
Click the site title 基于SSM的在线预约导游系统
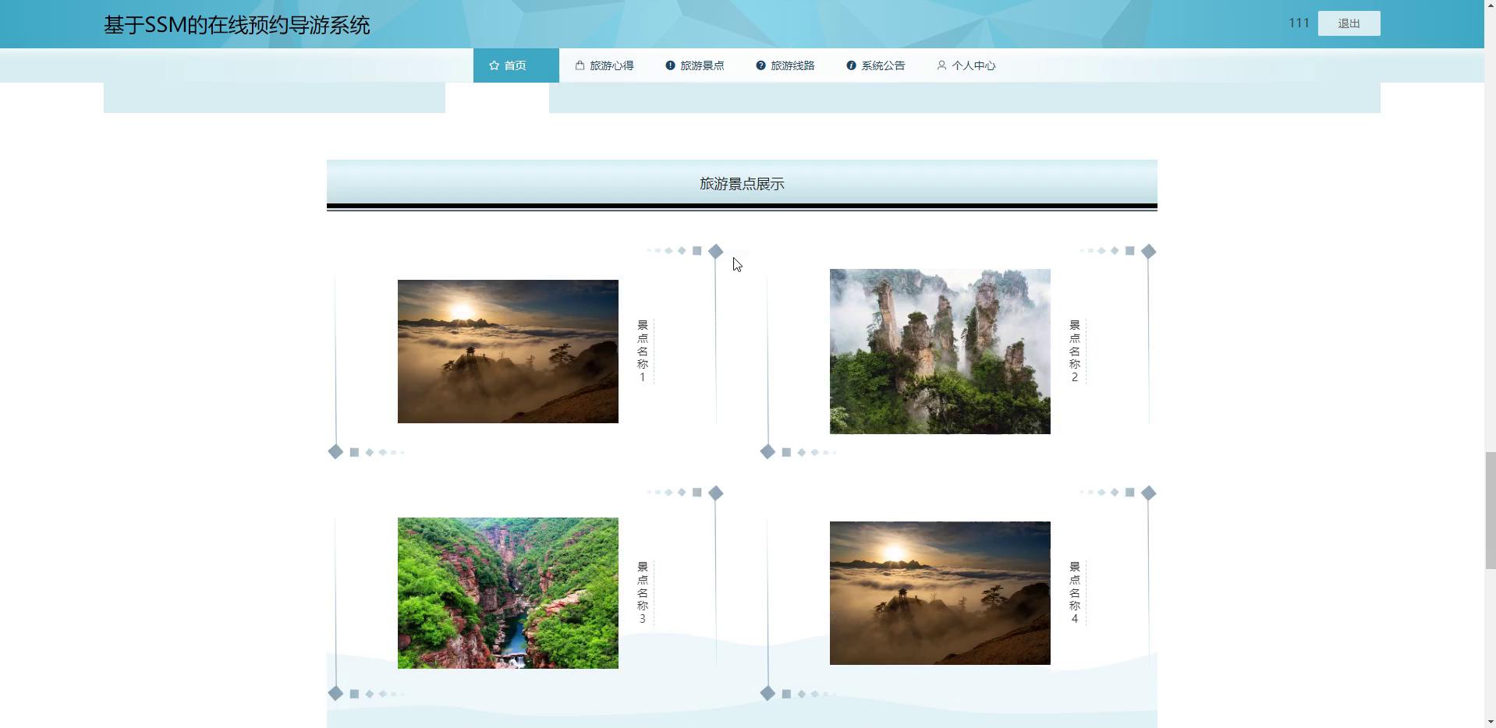pos(236,25)
